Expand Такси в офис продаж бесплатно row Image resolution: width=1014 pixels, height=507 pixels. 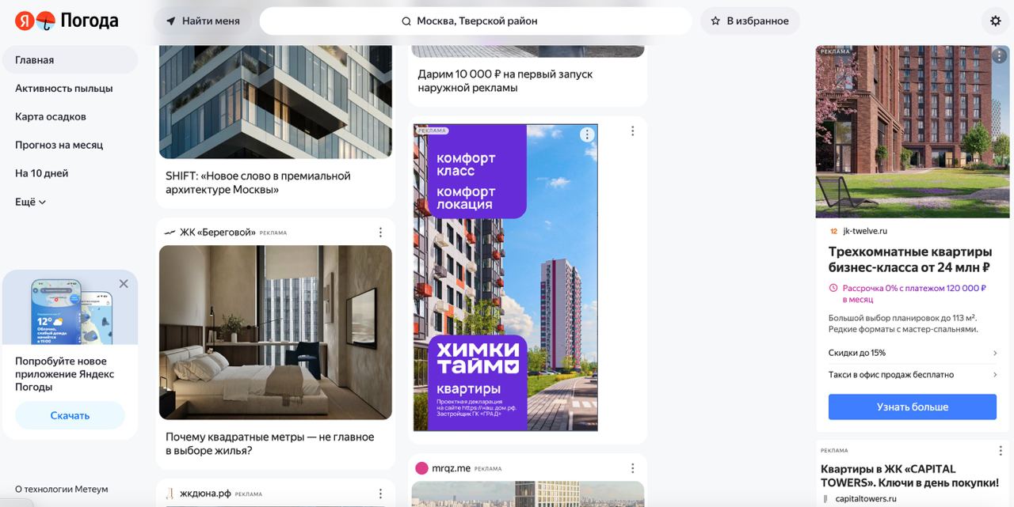[x=913, y=375]
